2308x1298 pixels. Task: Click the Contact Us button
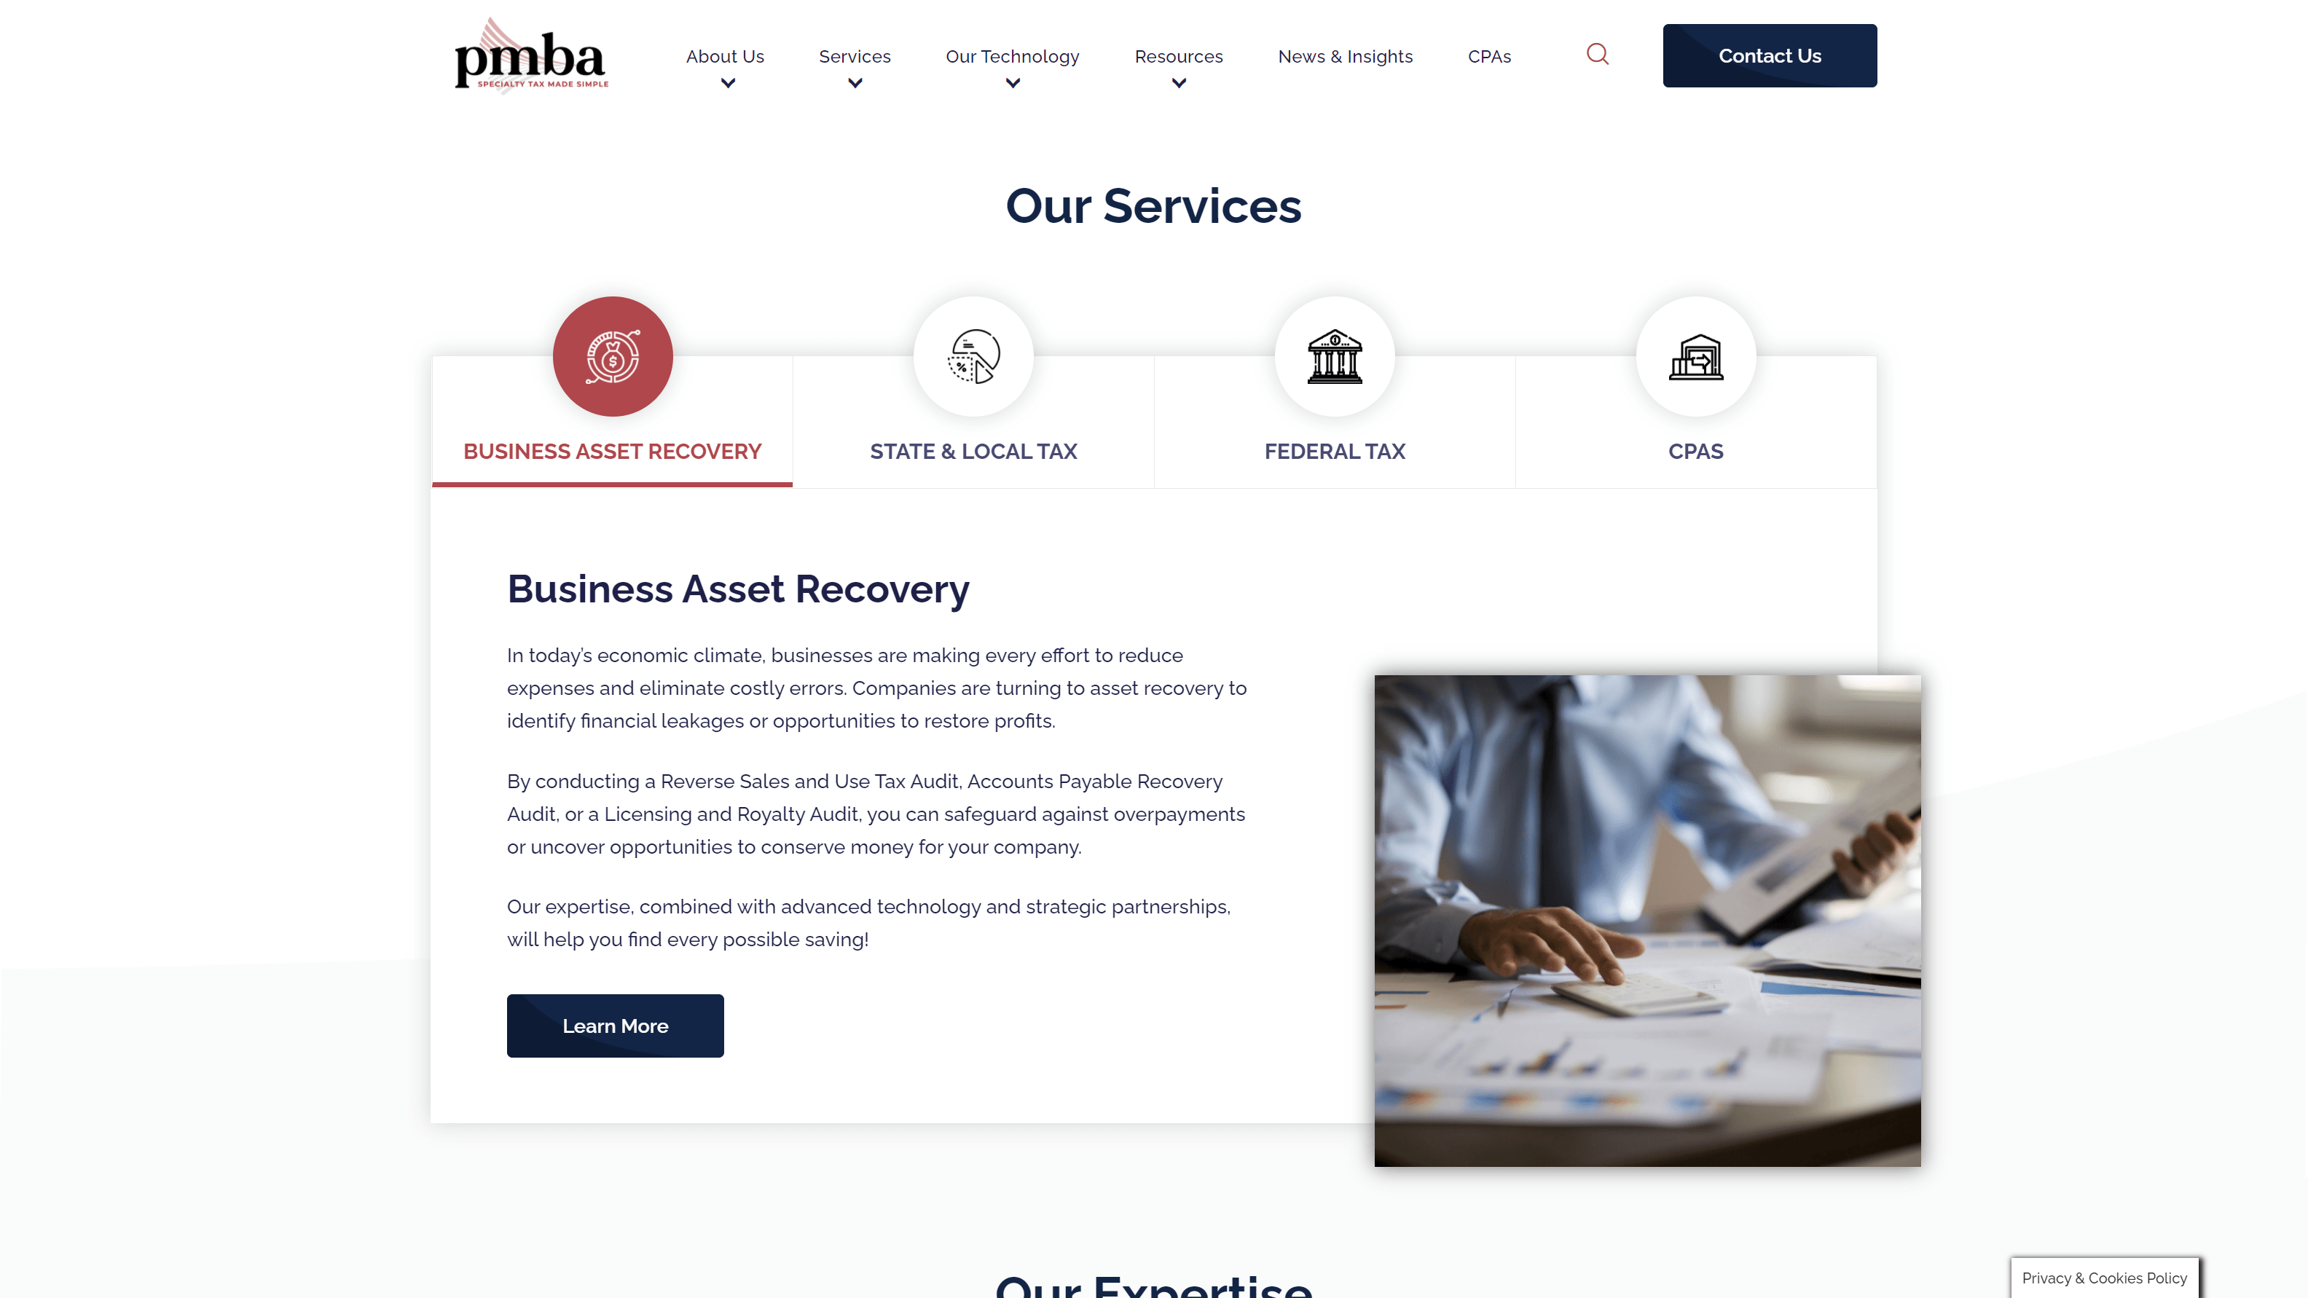tap(1769, 55)
